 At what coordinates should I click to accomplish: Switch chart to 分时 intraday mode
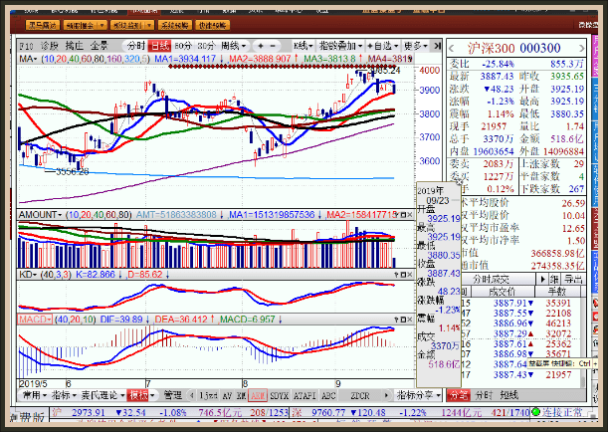coord(136,46)
